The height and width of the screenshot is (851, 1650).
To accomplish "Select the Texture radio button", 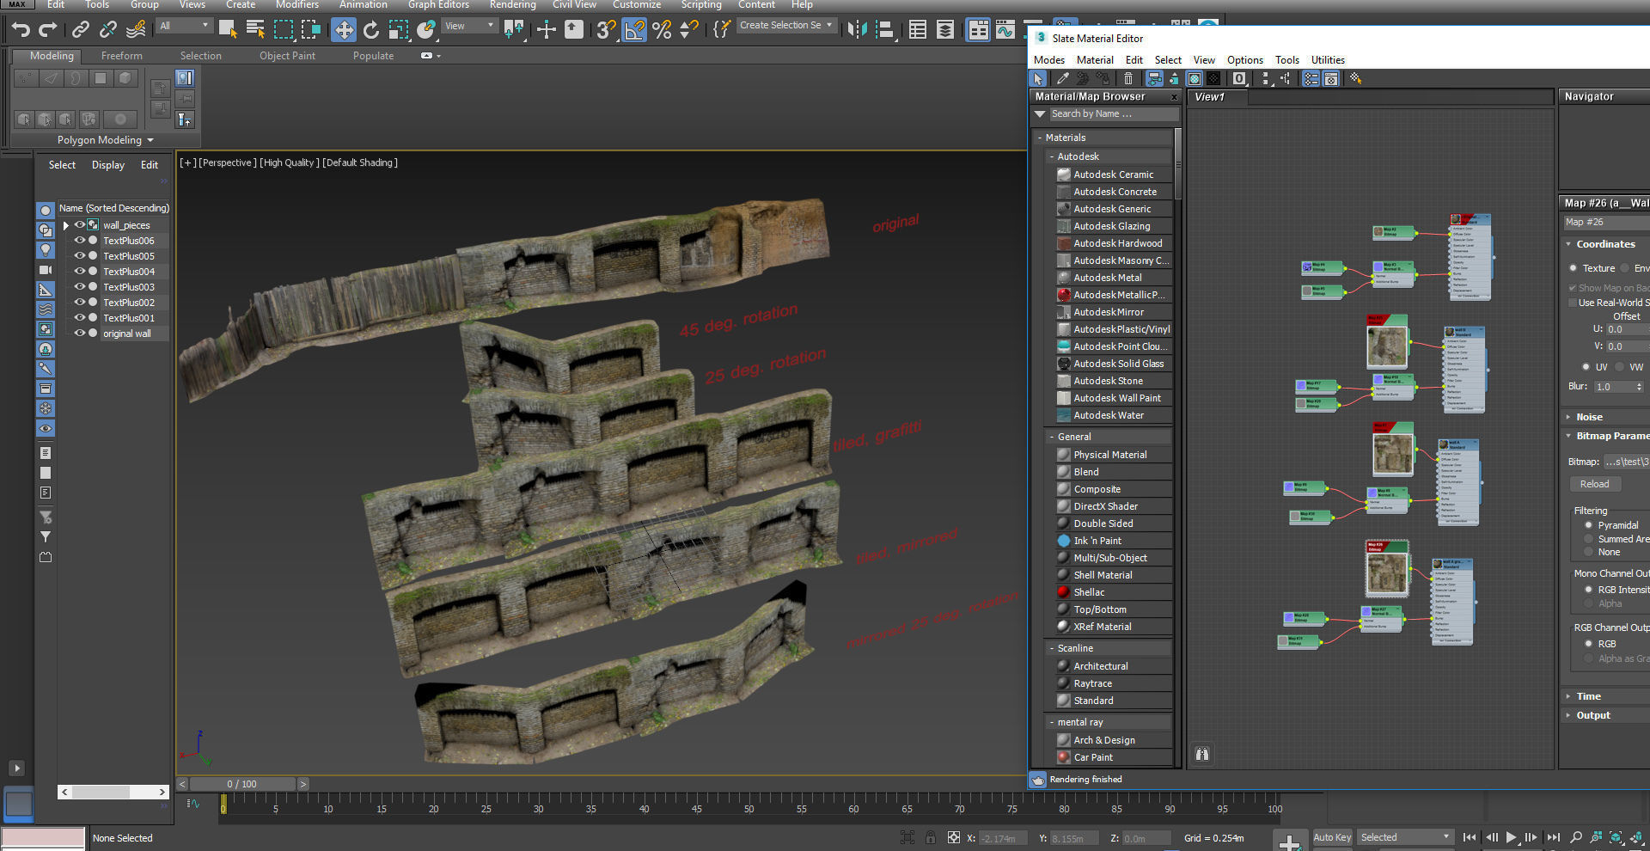I will (1574, 268).
